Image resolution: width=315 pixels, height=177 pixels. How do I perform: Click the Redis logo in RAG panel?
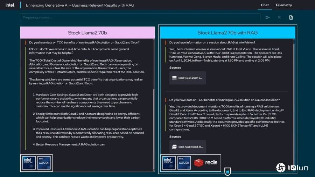click(x=205, y=163)
